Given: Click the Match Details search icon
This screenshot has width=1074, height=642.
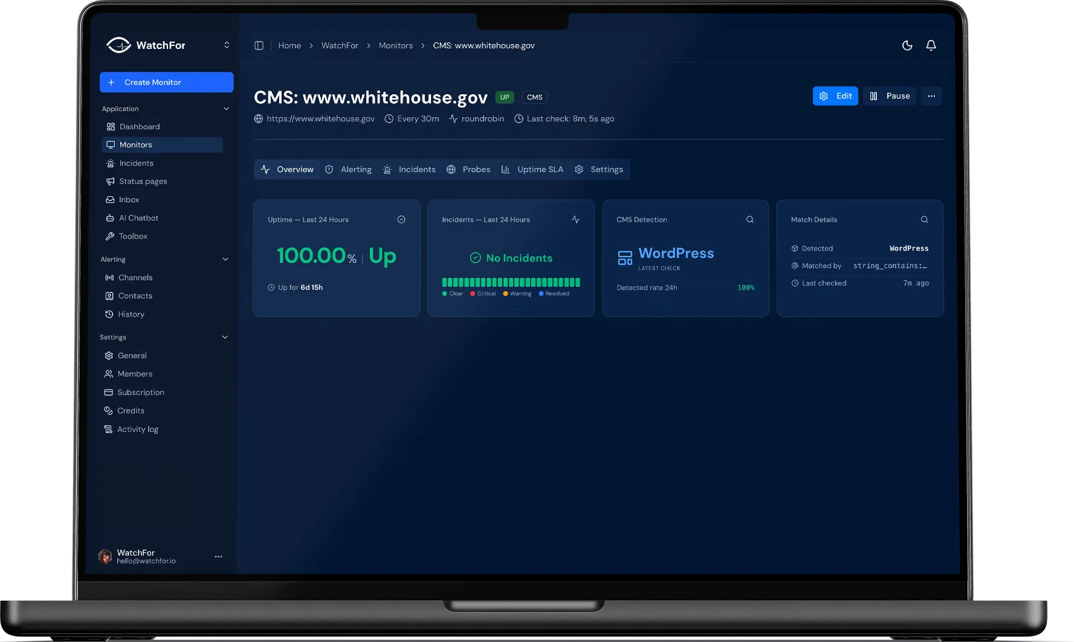Looking at the screenshot, I should point(924,220).
